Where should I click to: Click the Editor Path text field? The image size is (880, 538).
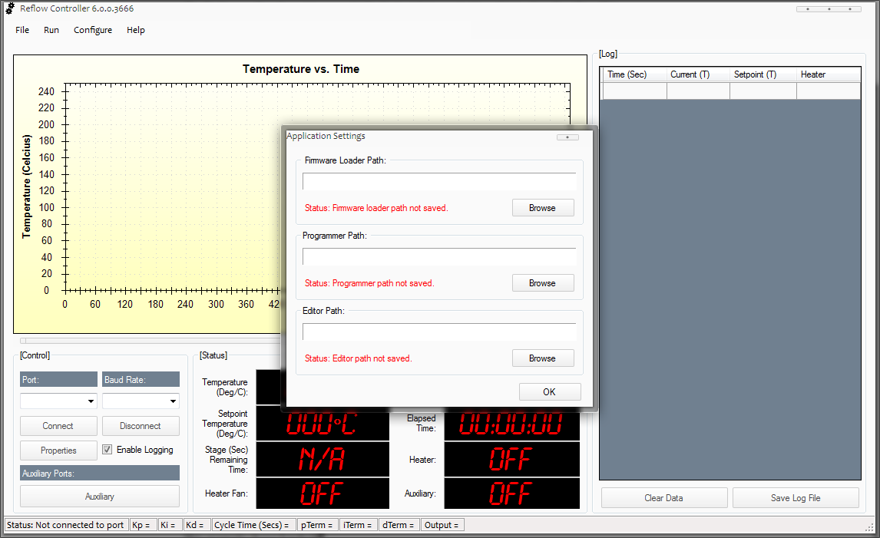coord(438,332)
